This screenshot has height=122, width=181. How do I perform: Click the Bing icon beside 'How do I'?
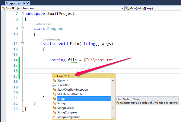click(54, 76)
